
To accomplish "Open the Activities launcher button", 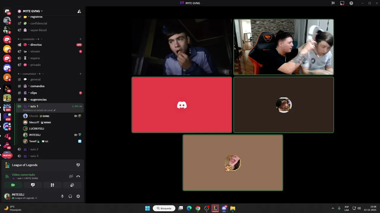I will click(x=53, y=185).
